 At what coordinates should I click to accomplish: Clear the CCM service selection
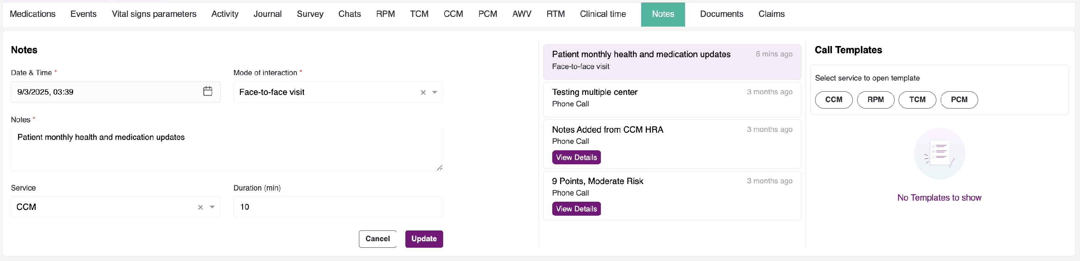(x=201, y=207)
